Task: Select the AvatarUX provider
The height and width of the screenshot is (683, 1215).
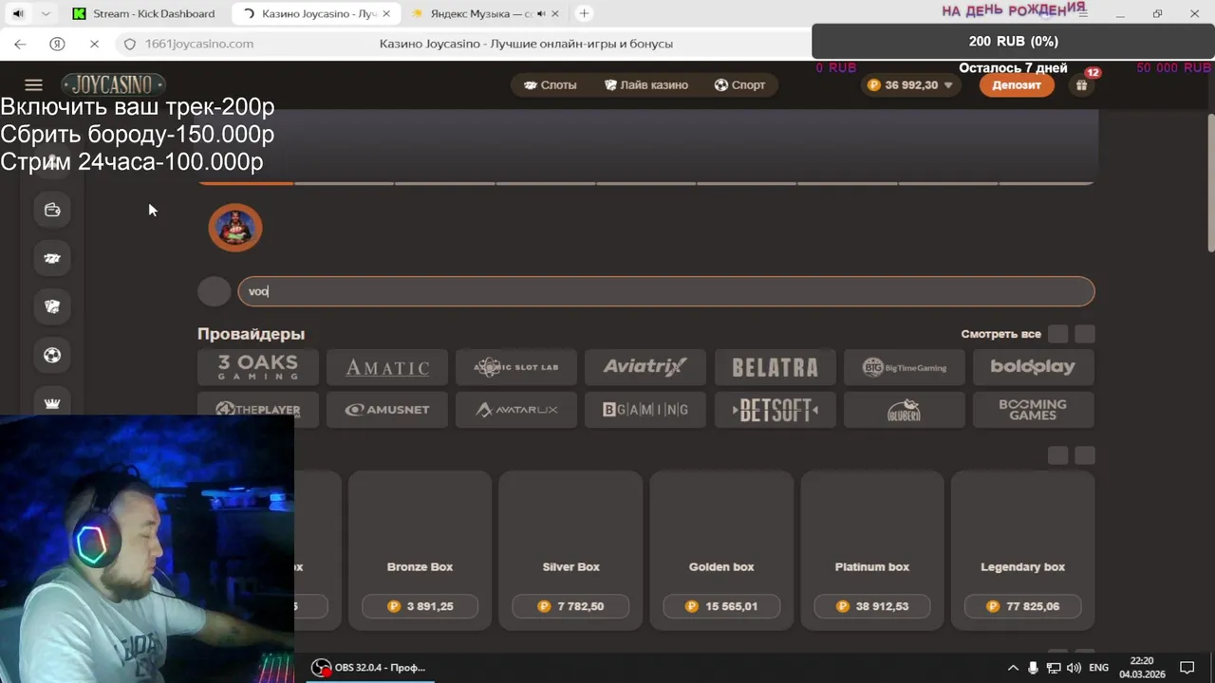Action: (x=516, y=410)
